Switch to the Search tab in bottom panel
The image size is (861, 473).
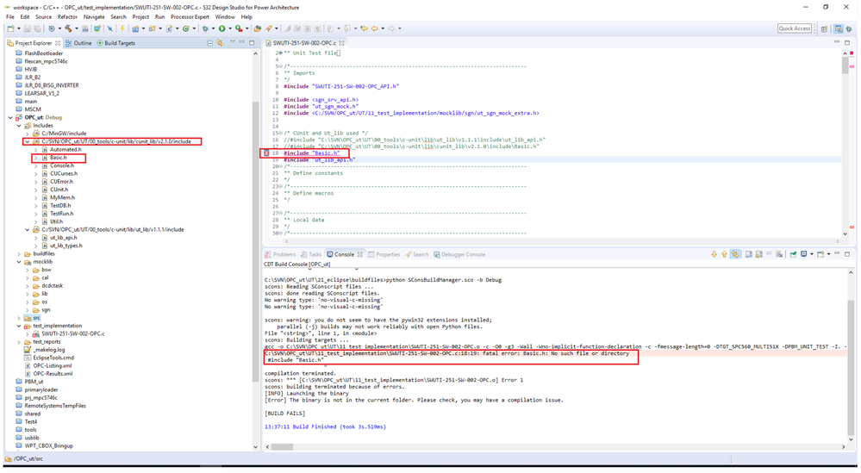pos(417,255)
